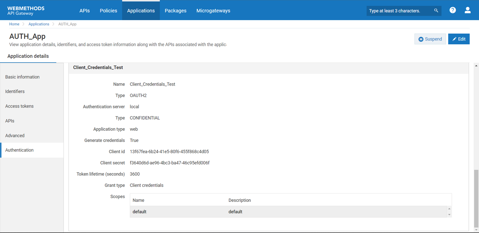Image resolution: width=479 pixels, height=233 pixels.
Task: Go to the Policies menu
Action: coord(108,10)
